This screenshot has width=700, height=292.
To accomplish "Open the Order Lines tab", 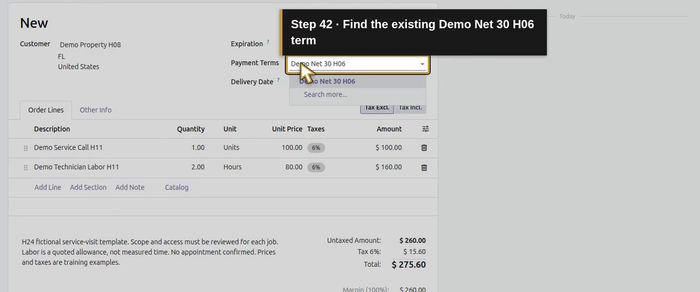I will tap(46, 110).
